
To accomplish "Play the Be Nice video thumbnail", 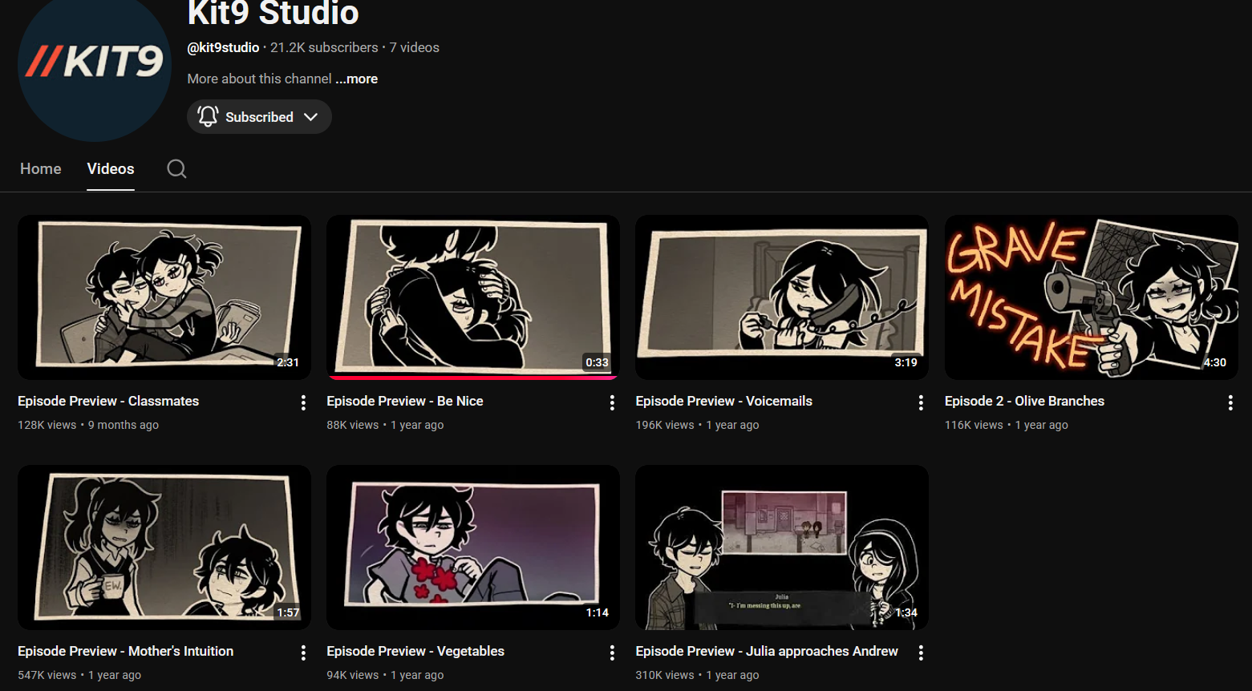I will [473, 297].
